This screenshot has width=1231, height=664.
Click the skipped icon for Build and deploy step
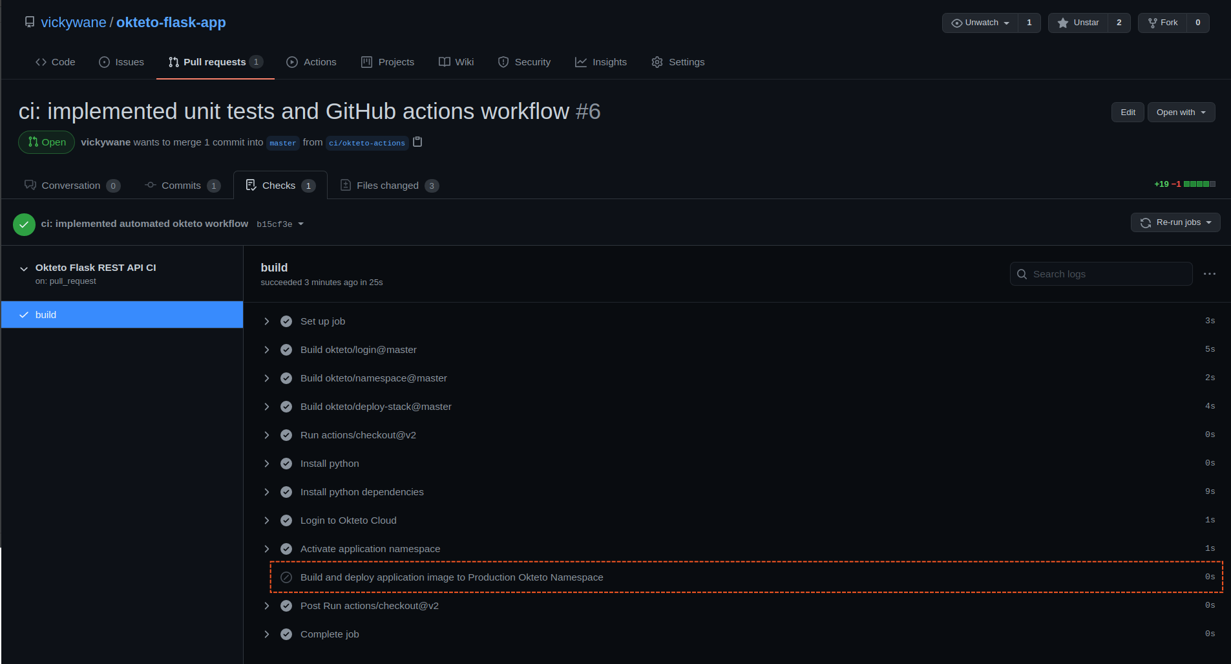click(x=286, y=577)
